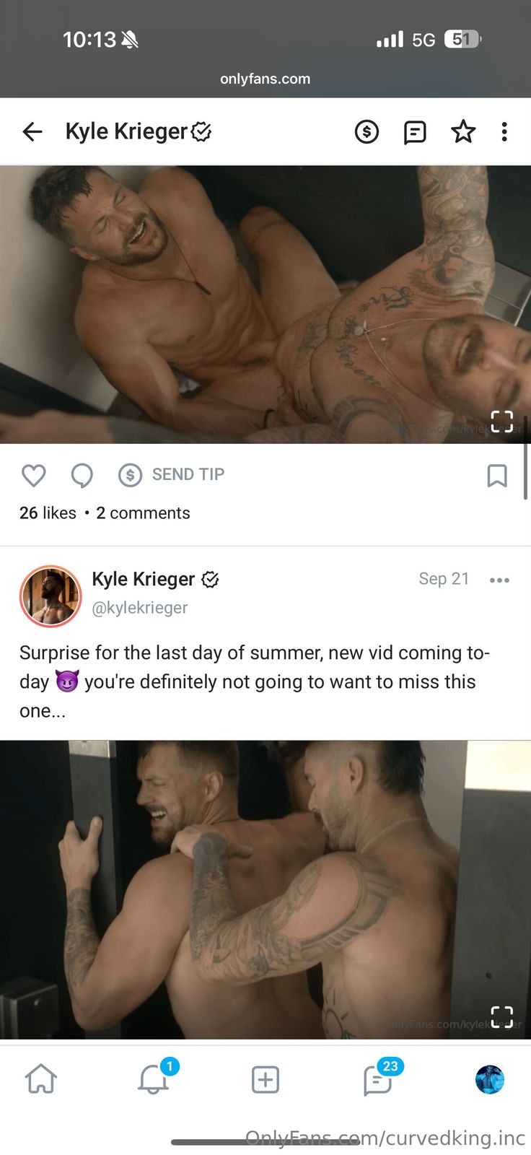Screen dimensions: 531x1155
Task: Tap the SEND TIP button
Action: 172,474
